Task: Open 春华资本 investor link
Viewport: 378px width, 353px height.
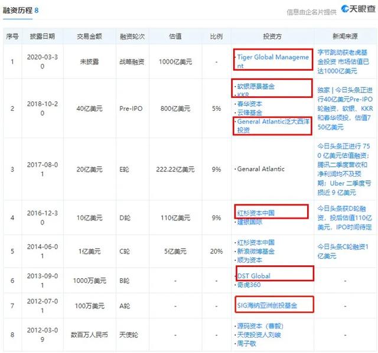Action: [249, 104]
